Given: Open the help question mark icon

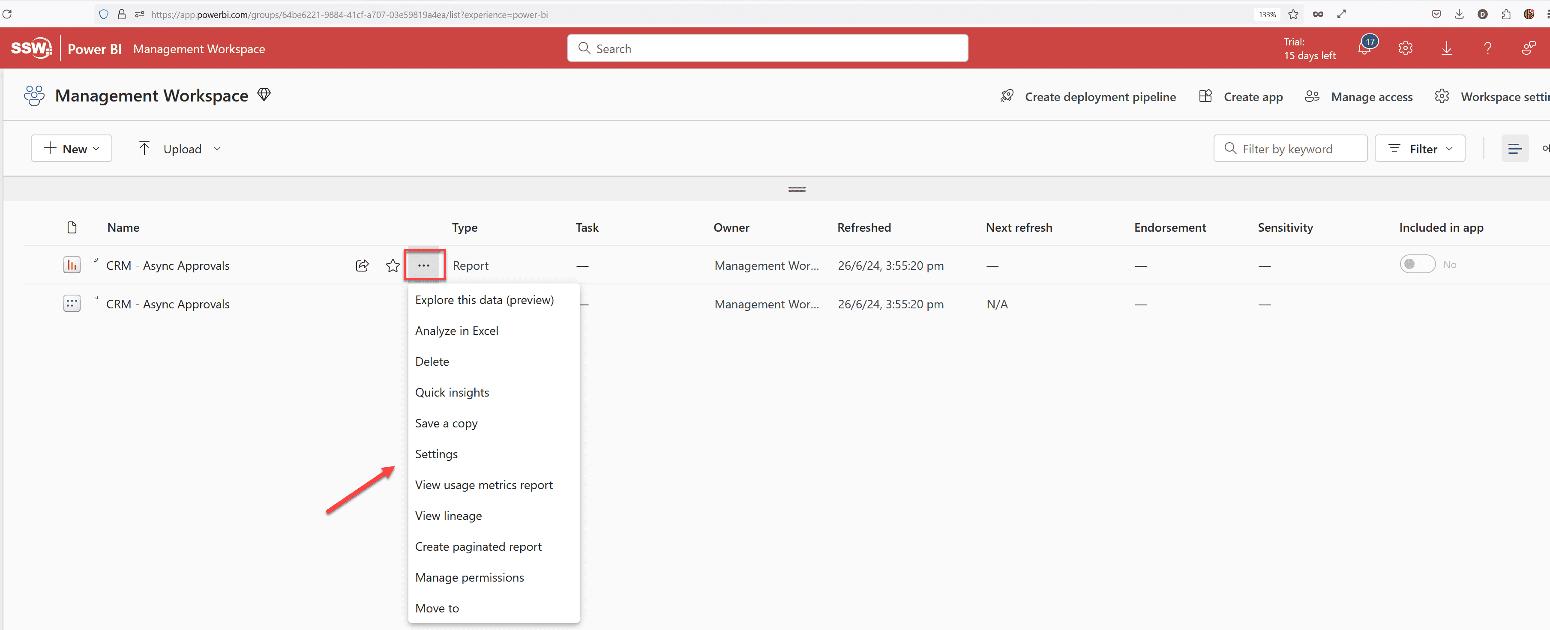Looking at the screenshot, I should tap(1487, 49).
